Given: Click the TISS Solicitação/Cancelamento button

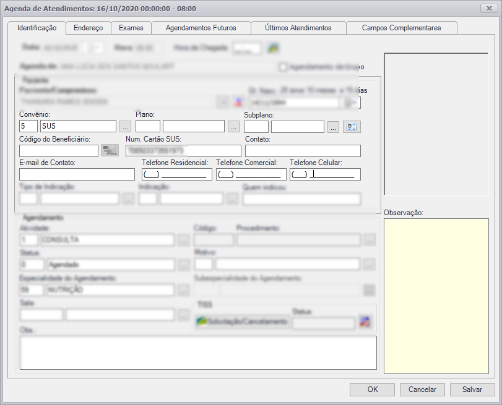Looking at the screenshot, I should click(243, 322).
